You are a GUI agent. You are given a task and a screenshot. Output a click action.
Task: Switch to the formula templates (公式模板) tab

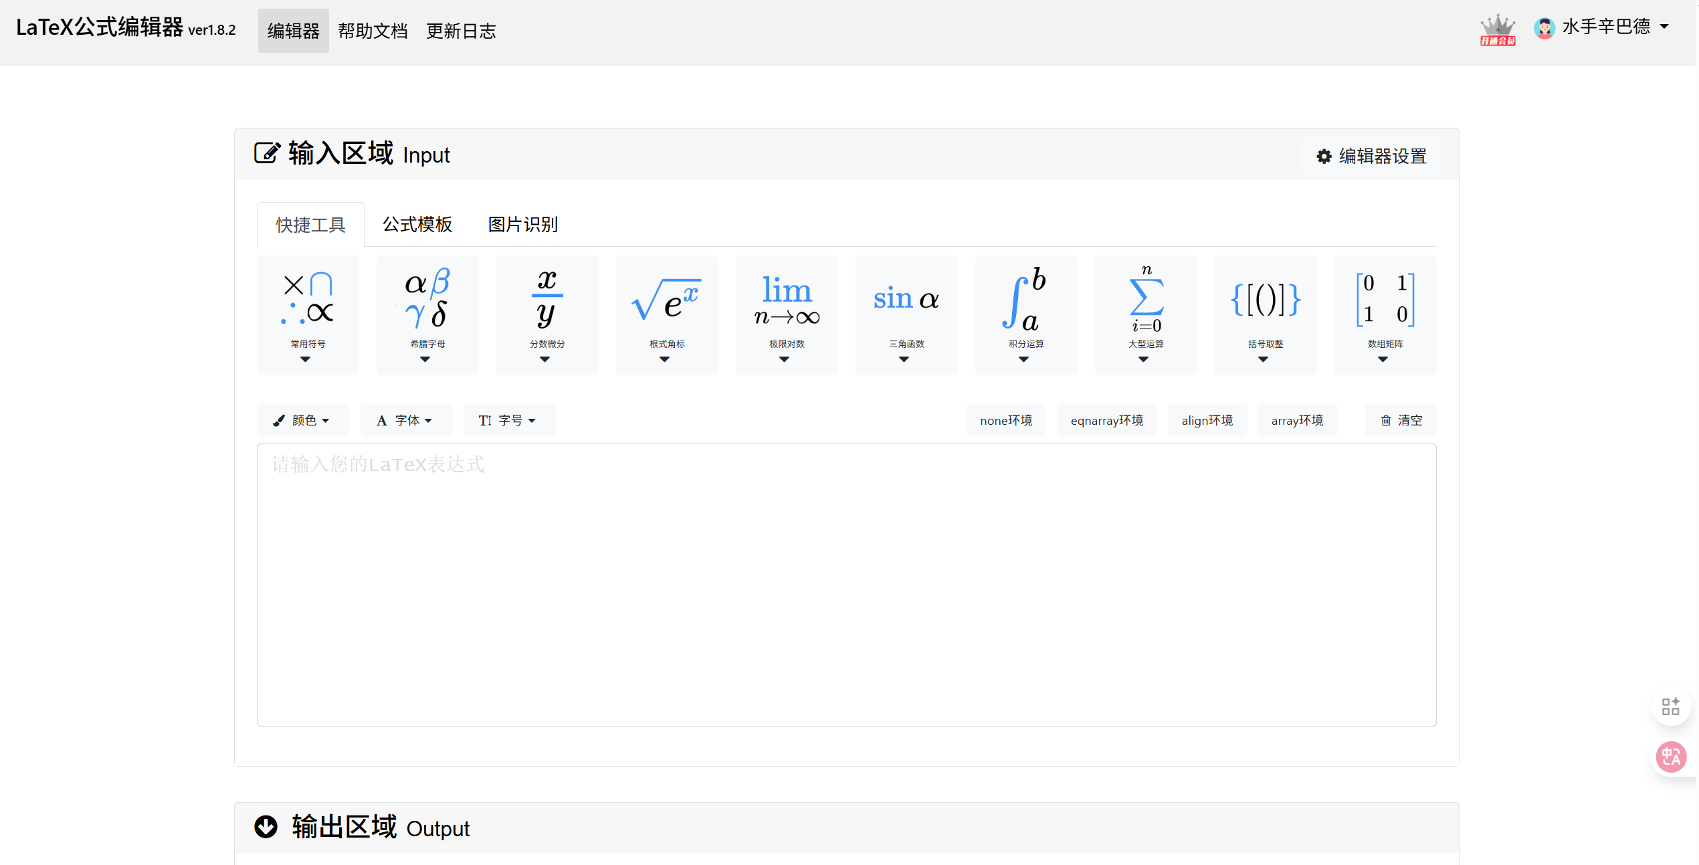tap(417, 225)
